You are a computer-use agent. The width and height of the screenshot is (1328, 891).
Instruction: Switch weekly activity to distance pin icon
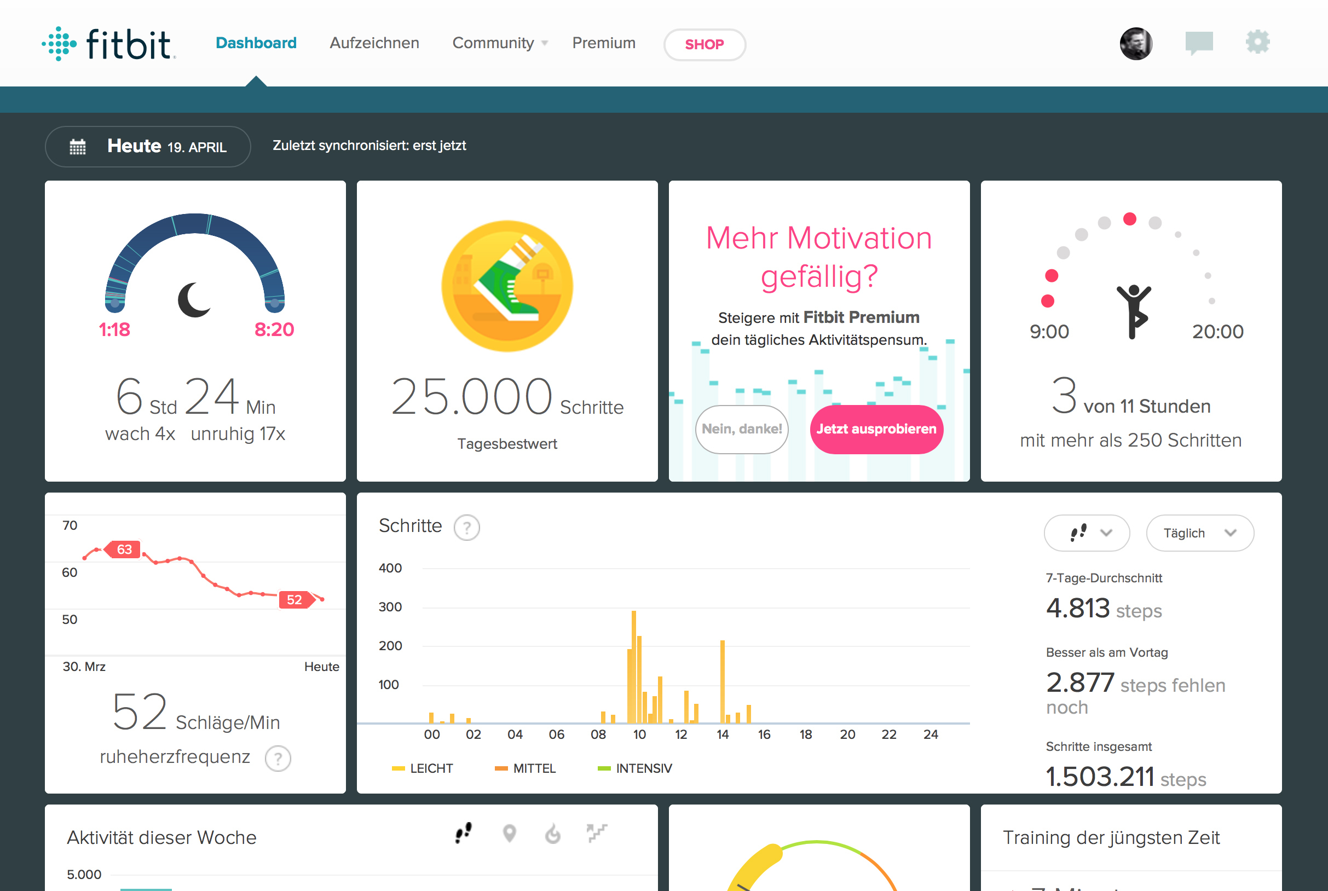509,833
